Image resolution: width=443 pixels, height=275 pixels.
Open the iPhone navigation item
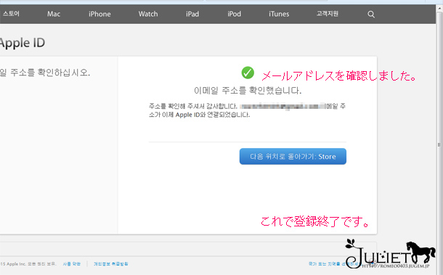point(99,14)
